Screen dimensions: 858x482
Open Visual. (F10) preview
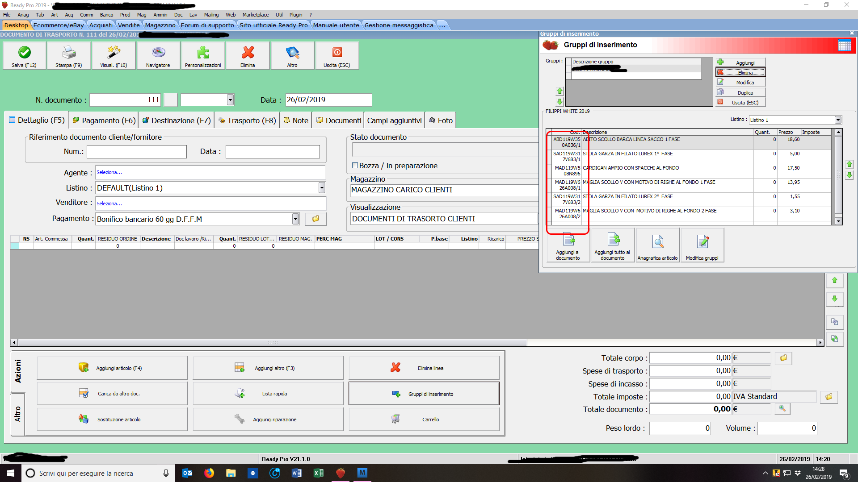tap(114, 55)
